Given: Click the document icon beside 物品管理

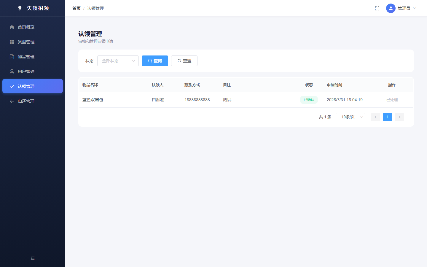Looking at the screenshot, I should click(12, 57).
